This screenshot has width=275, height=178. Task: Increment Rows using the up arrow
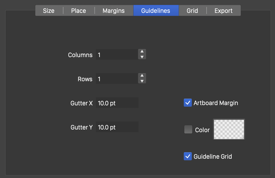pos(142,76)
